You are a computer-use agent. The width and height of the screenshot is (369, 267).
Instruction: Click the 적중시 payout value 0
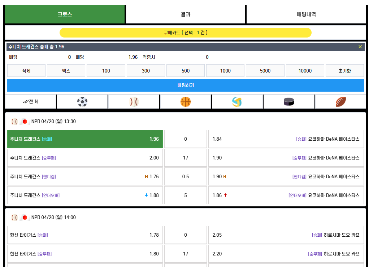click(x=207, y=57)
